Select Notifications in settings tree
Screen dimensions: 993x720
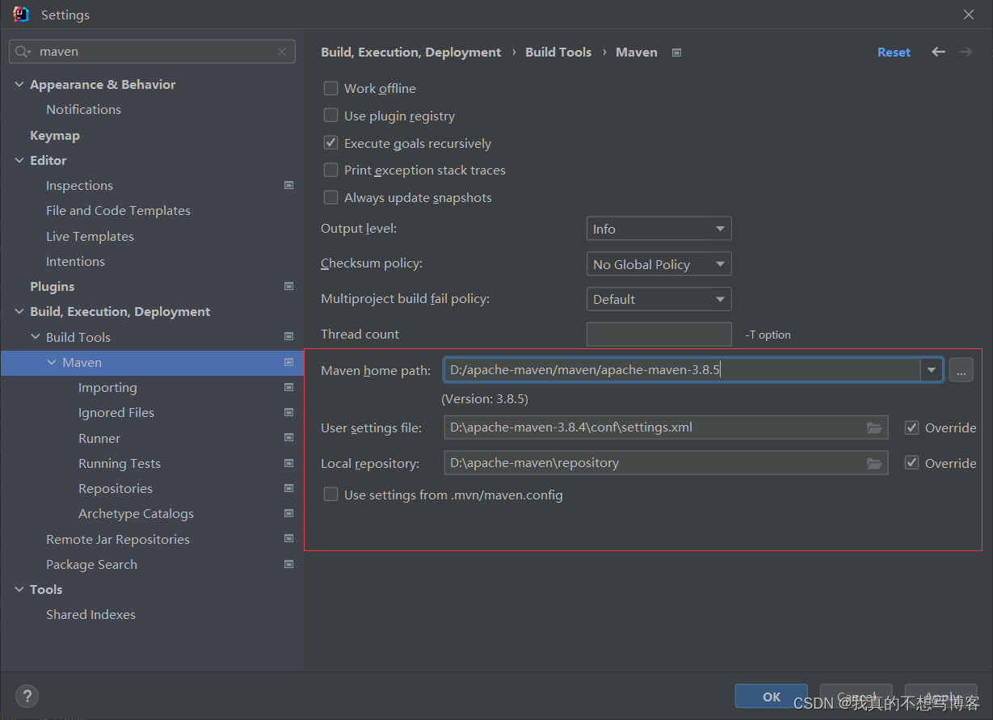(x=83, y=109)
